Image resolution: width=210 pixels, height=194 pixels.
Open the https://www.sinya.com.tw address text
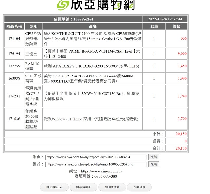pyautogui.click(x=102, y=171)
